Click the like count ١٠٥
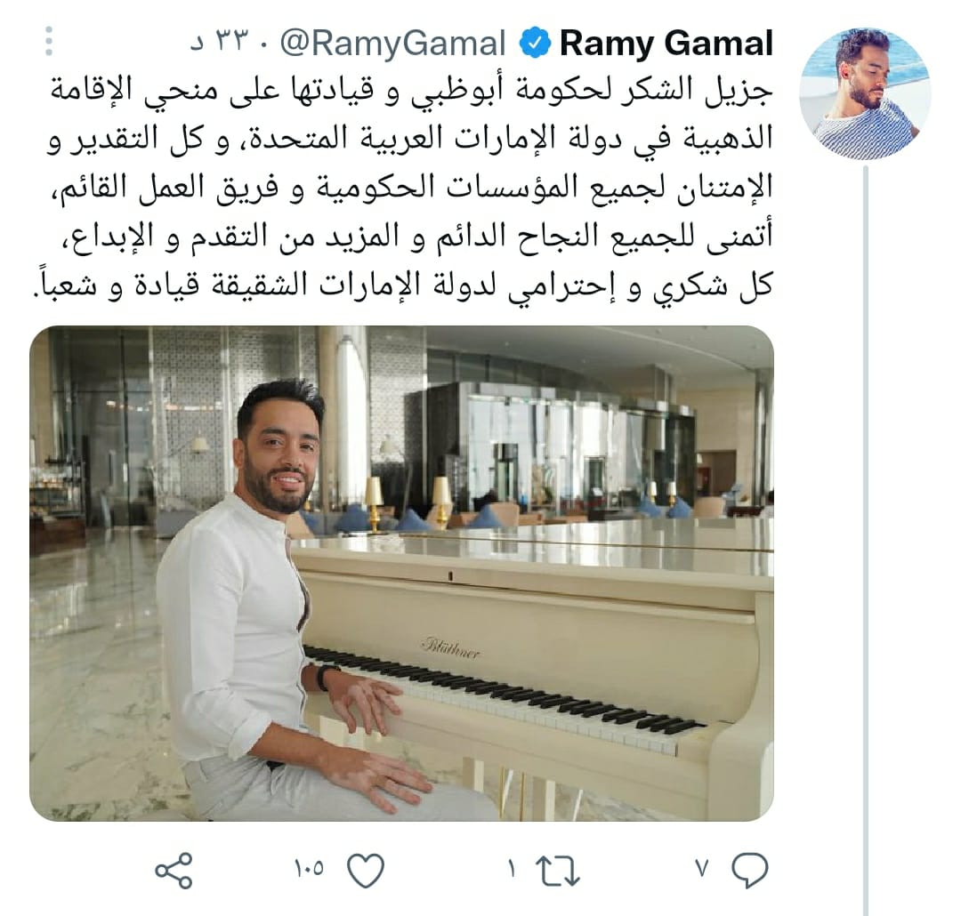Viewport: 961px width, 916px height. click(309, 868)
